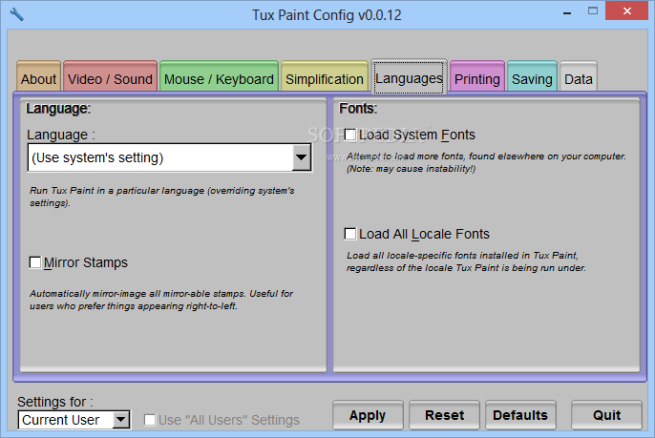This screenshot has height=438, width=655.
Task: Open the Saving tab
Action: click(532, 76)
